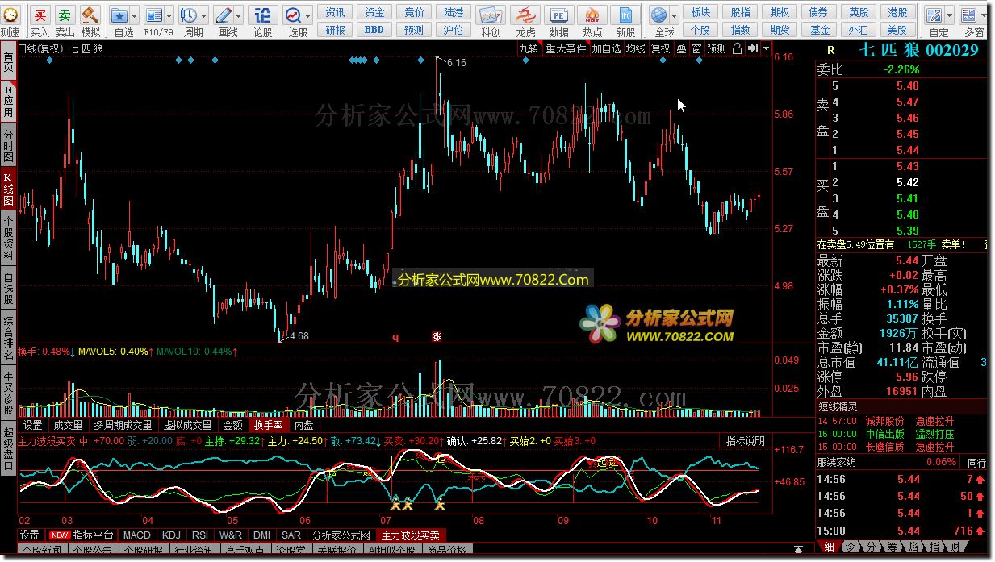995x562 pixels.
Task: Select the RSI indicator tab
Action: tap(199, 535)
